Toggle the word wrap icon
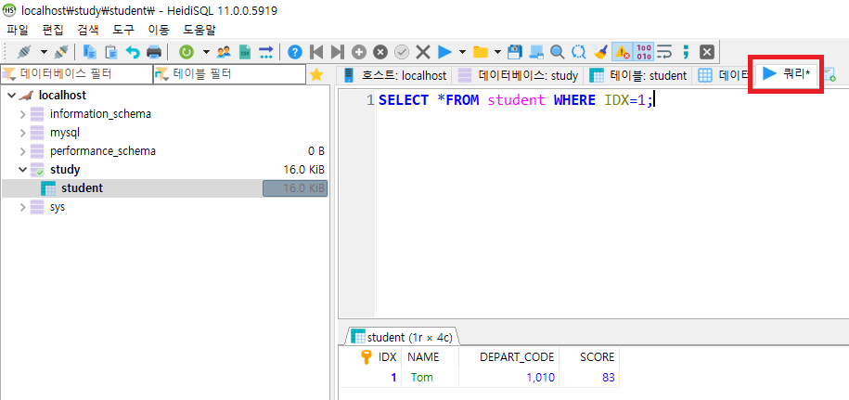849x400 pixels. click(664, 52)
